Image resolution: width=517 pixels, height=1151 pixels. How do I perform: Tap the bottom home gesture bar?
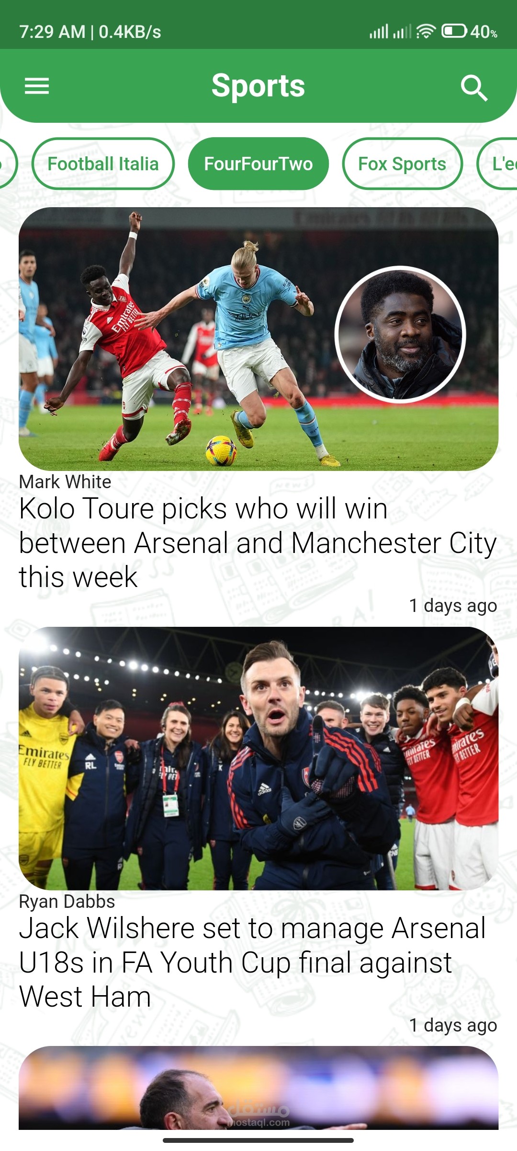coord(258,1140)
